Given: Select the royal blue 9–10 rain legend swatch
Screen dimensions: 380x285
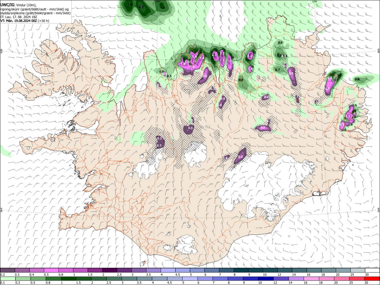Looking at the screenshot, I should coord(251,279).
